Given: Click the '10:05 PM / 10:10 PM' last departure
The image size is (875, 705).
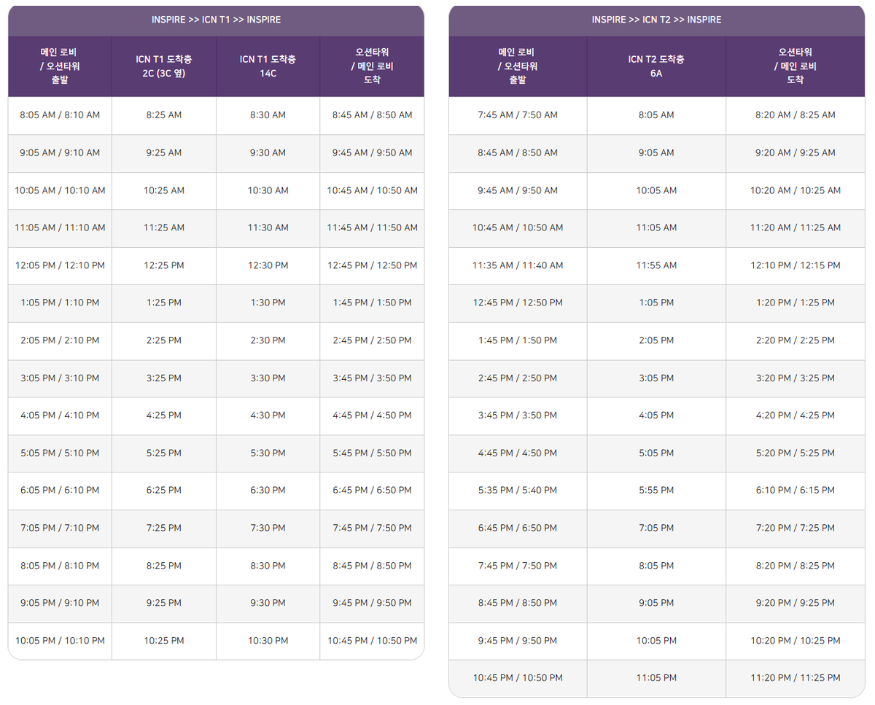Looking at the screenshot, I should 60,641.
